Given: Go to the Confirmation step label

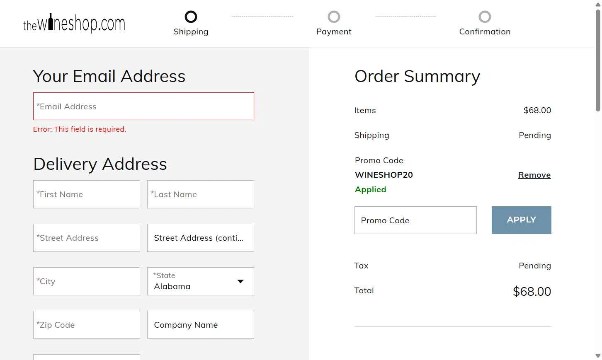Looking at the screenshot, I should pyautogui.click(x=485, y=32).
